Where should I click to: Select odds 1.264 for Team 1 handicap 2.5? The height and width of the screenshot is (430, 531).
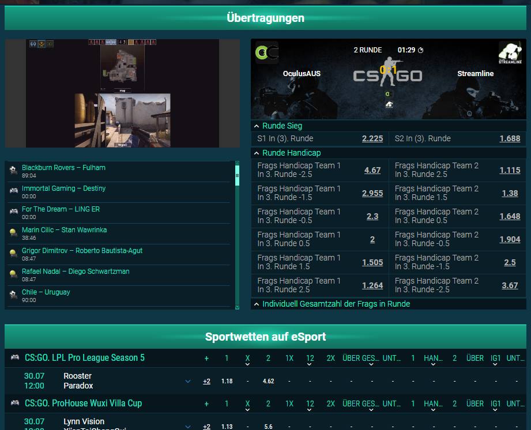click(x=372, y=285)
